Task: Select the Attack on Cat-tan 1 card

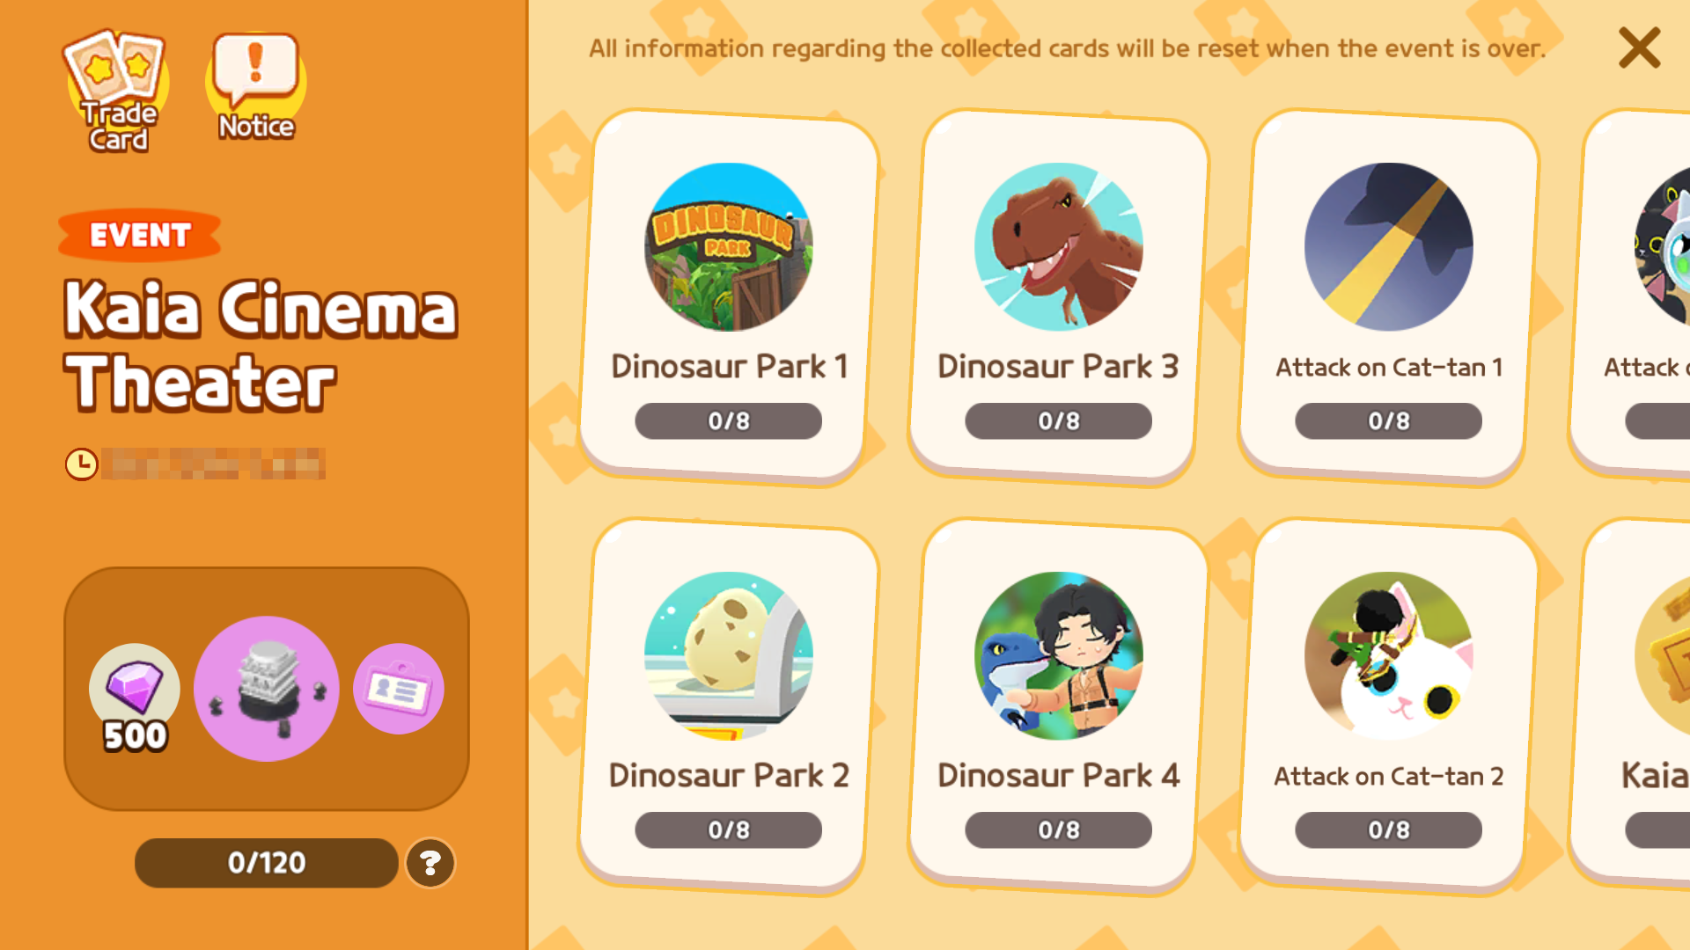Action: (x=1389, y=297)
